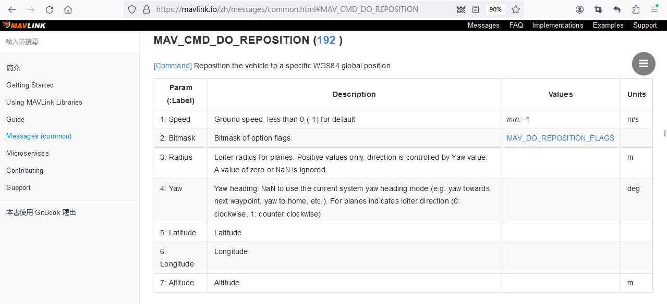Go to the browser home icon
Image resolution: width=667 pixels, height=304 pixels.
click(68, 9)
